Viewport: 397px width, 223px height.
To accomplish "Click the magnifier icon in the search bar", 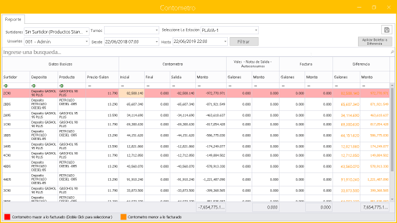I will 392,52.
